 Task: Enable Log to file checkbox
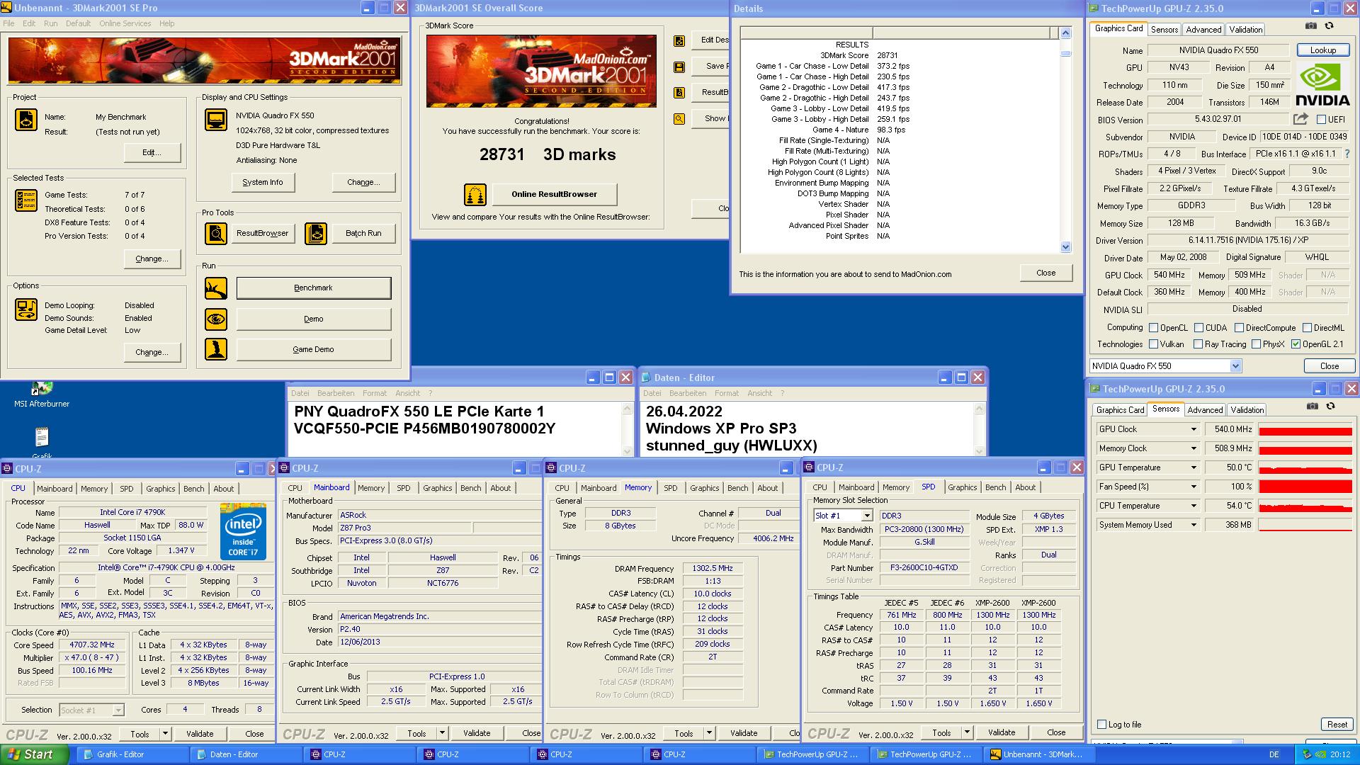[1101, 724]
